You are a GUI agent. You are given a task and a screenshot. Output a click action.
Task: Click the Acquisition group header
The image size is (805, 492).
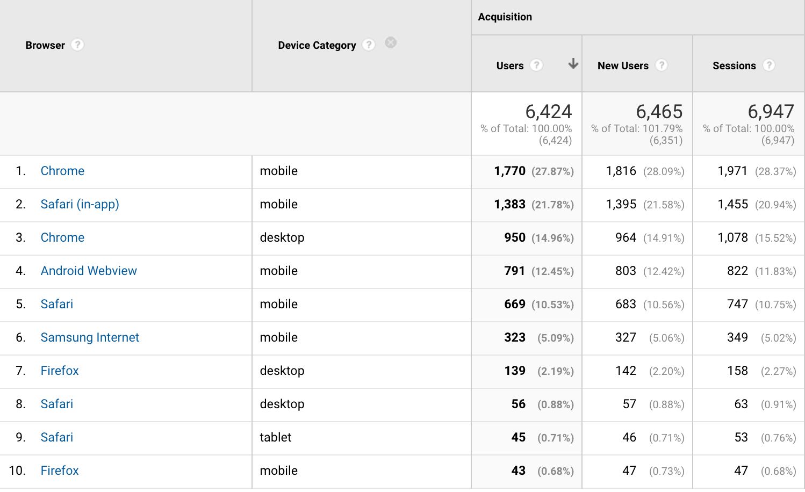[x=505, y=17]
